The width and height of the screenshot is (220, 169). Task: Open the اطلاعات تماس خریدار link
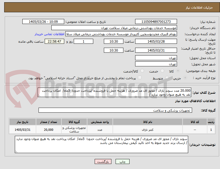(x=49, y=34)
